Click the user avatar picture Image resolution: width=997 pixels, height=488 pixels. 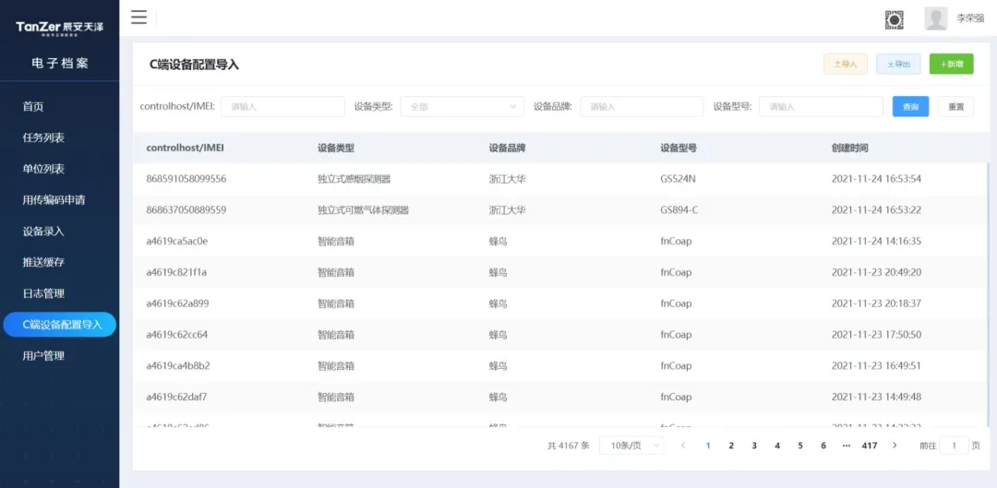point(935,18)
